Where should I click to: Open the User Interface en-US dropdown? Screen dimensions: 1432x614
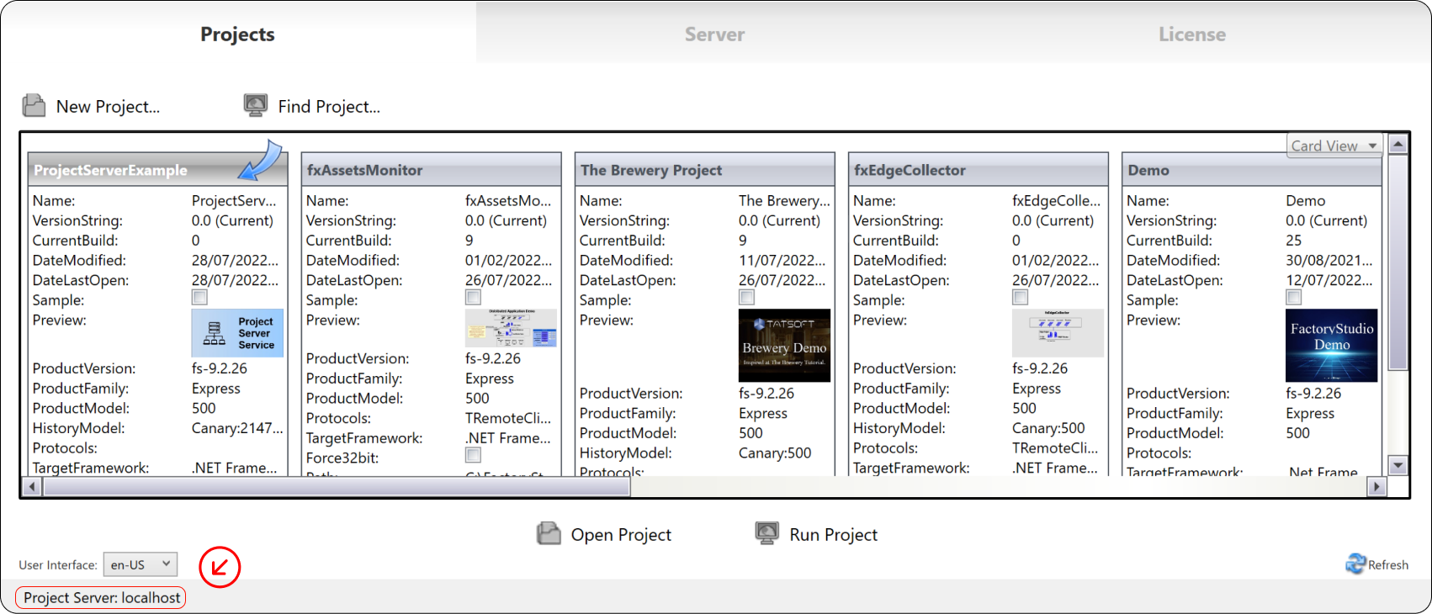[x=140, y=564]
